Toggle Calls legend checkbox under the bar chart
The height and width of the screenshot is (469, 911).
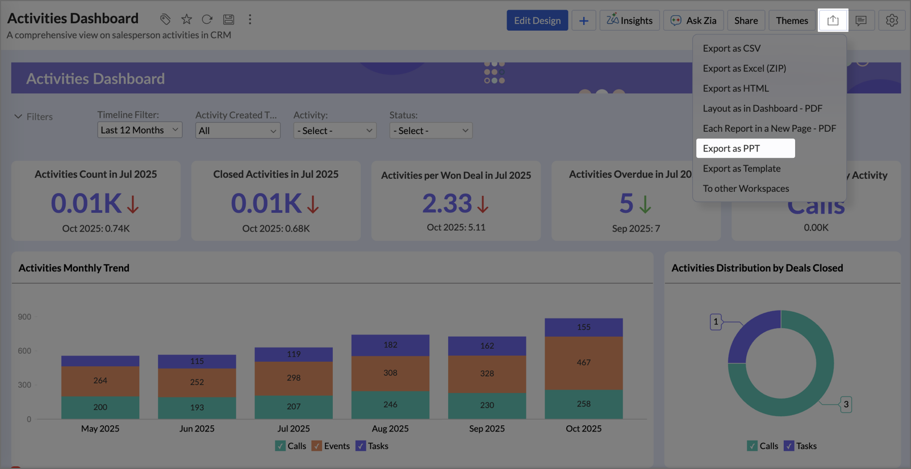(x=281, y=446)
